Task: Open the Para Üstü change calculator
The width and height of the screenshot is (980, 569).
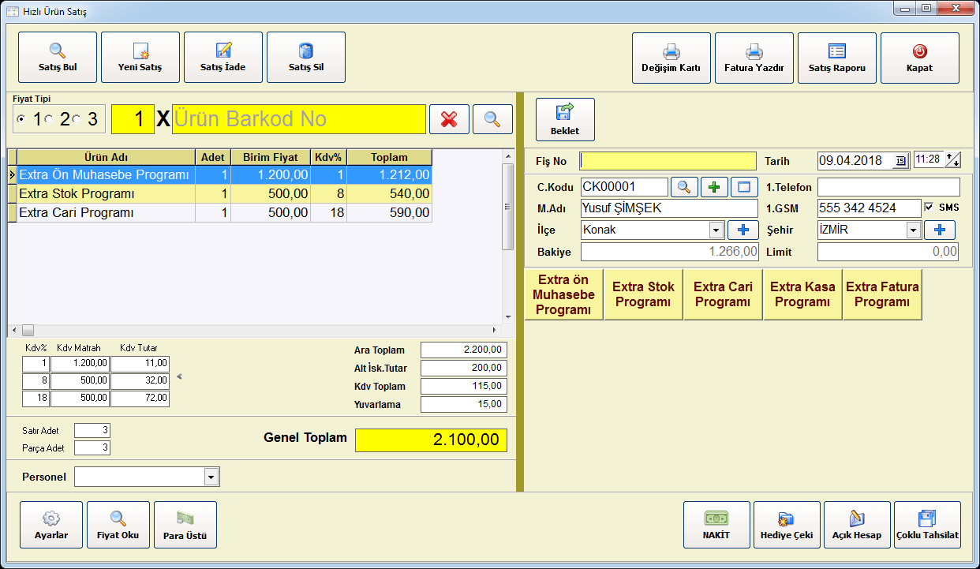Action: (x=185, y=525)
